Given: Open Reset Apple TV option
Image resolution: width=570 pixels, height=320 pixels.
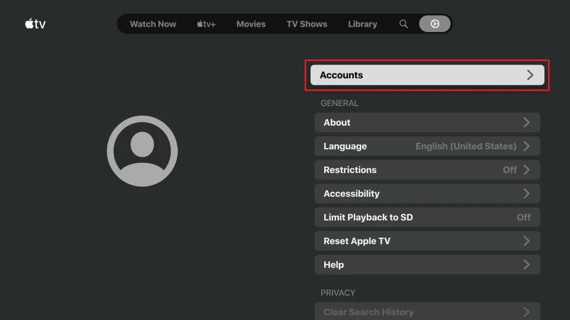Looking at the screenshot, I should [x=427, y=241].
